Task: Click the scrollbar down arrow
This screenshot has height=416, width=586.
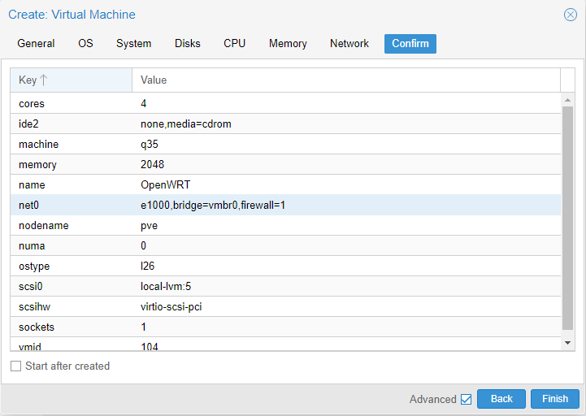Action: (567, 344)
